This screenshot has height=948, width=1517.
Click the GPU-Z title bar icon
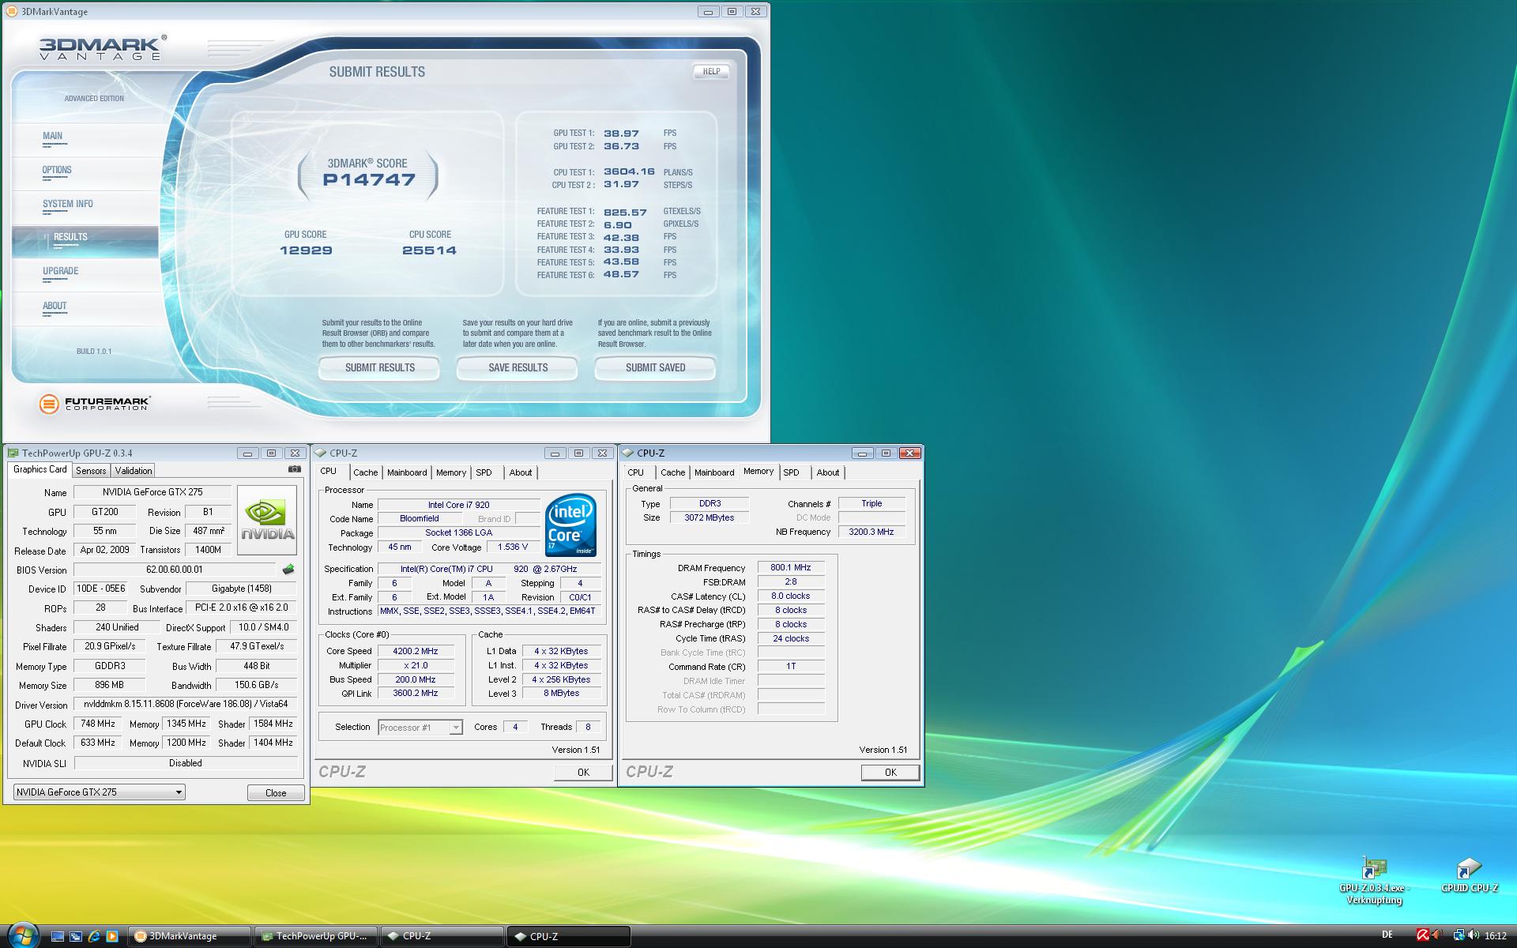13,453
